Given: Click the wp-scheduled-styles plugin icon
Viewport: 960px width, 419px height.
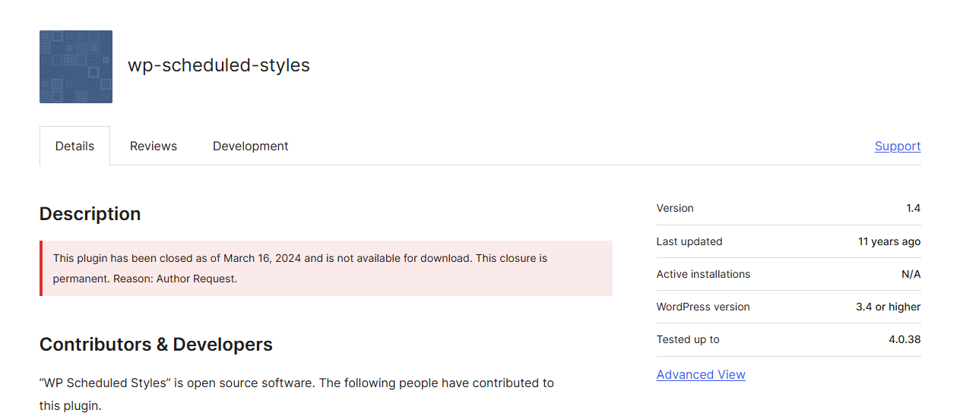Looking at the screenshot, I should pyautogui.click(x=76, y=67).
